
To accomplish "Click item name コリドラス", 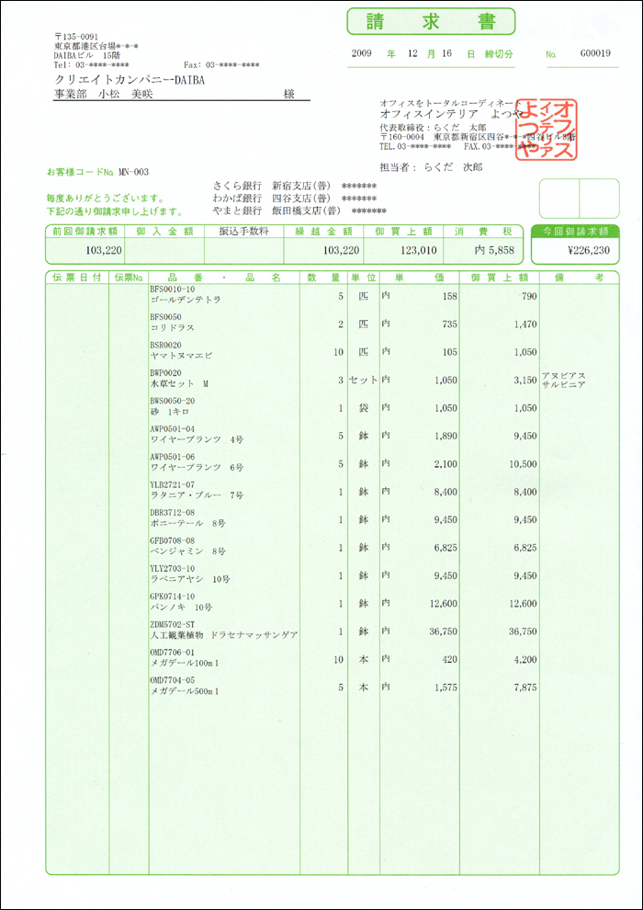I will coord(172,327).
